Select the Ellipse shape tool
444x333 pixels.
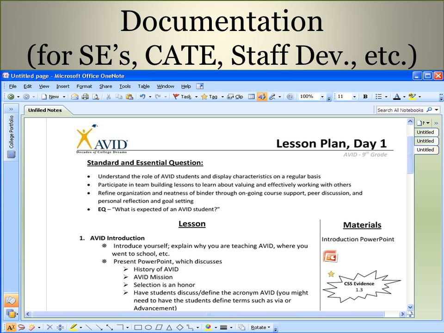[148, 327]
